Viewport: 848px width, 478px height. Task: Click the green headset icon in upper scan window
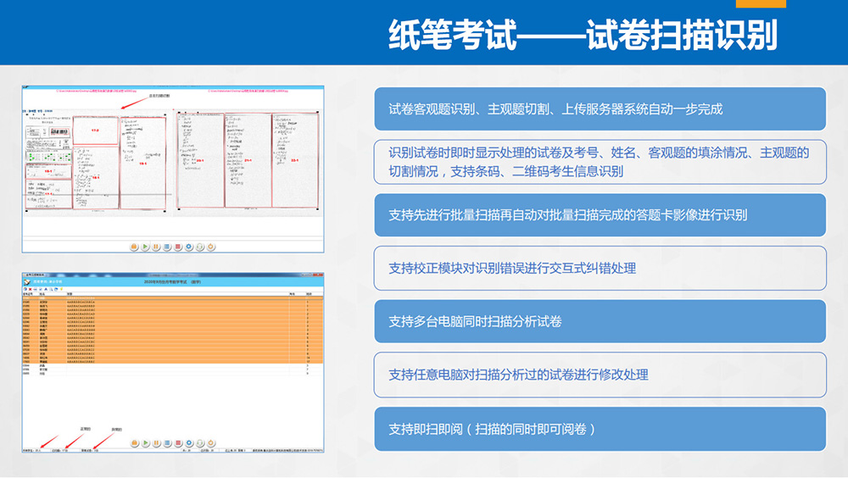coord(199,247)
